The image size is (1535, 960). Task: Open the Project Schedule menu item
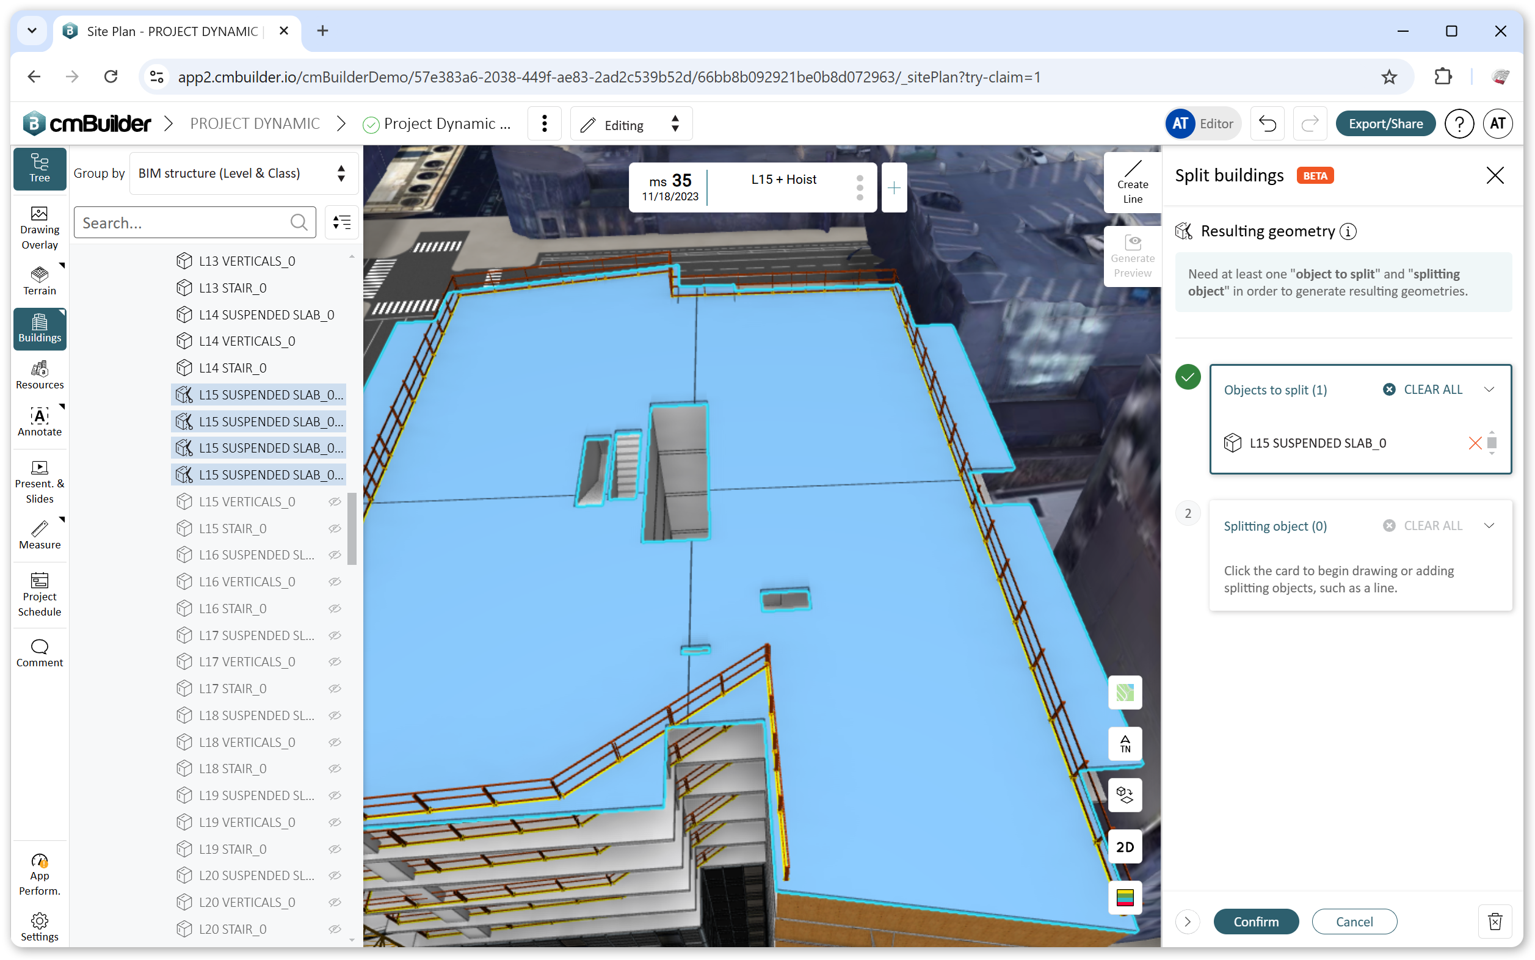coord(39,594)
